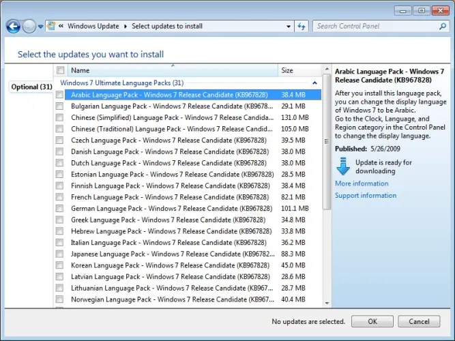Check the Norwegian Language Pack checkbox

point(59,299)
